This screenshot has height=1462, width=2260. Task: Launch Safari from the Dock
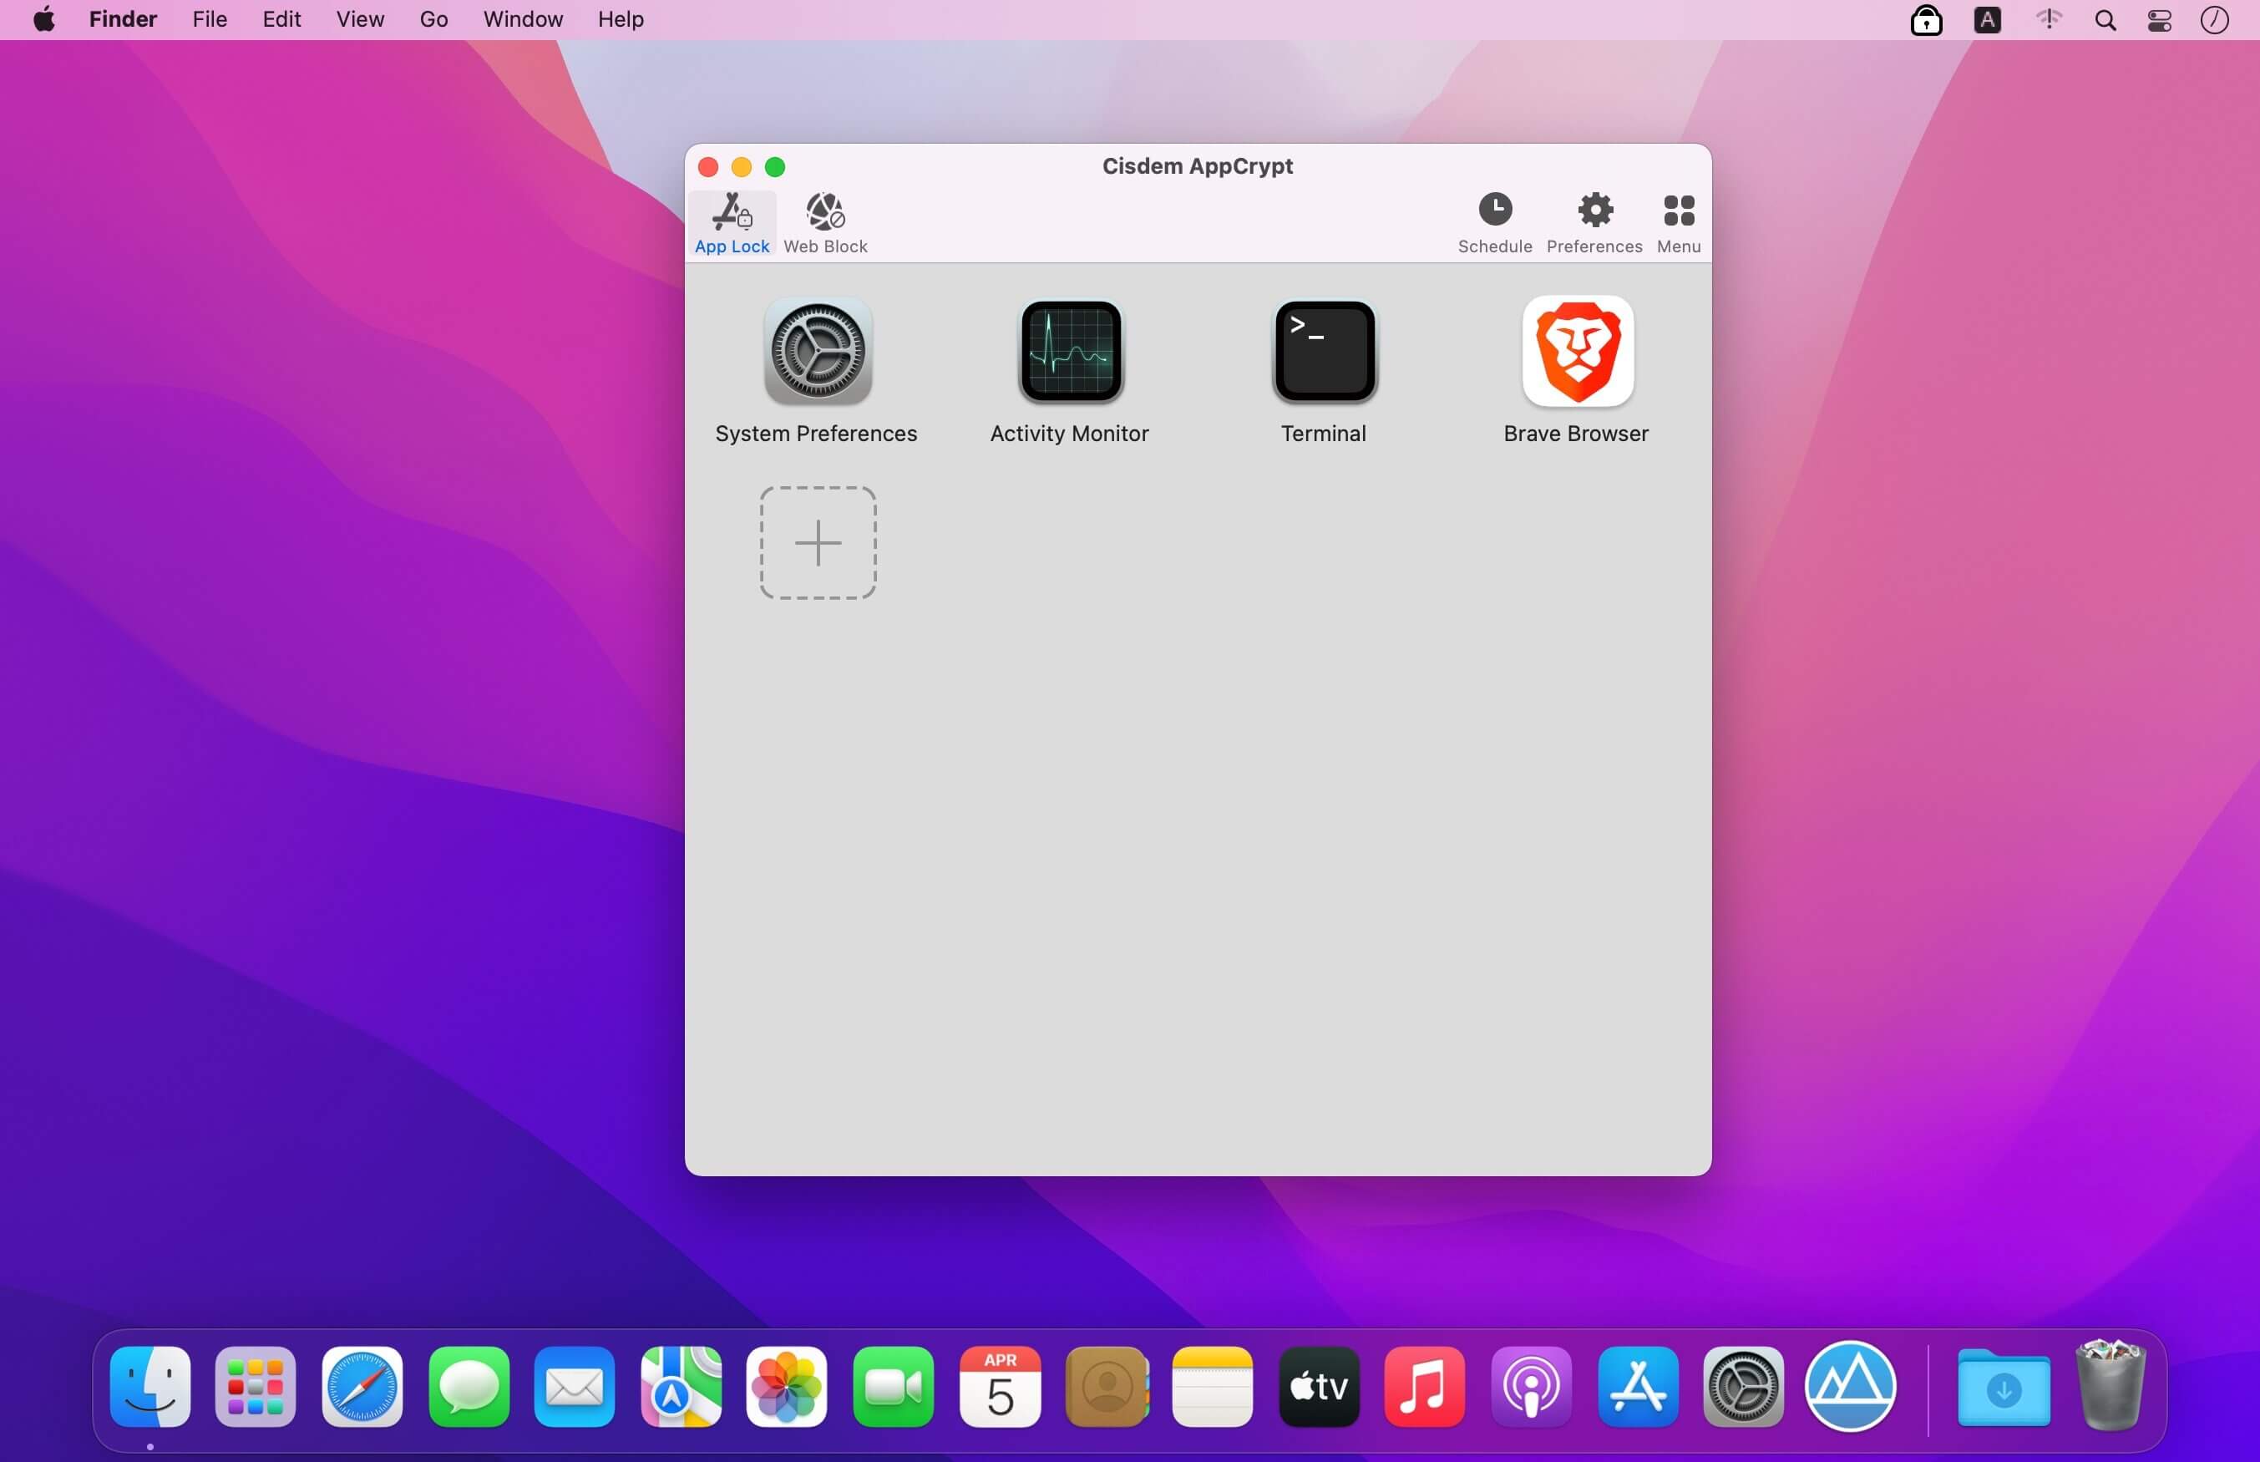(x=362, y=1386)
